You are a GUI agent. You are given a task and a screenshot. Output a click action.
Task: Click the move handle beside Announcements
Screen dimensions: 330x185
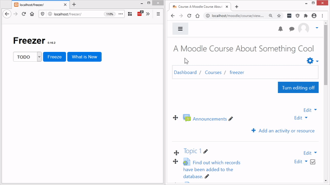175,118
